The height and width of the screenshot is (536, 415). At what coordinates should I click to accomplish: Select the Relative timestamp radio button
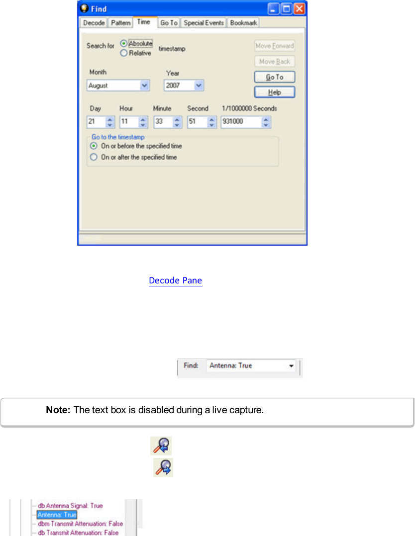[x=124, y=53]
